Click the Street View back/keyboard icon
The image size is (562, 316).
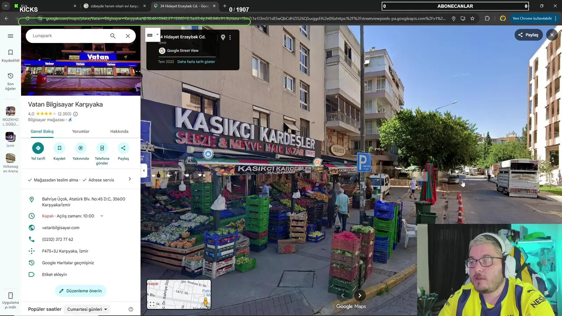tap(150, 35)
